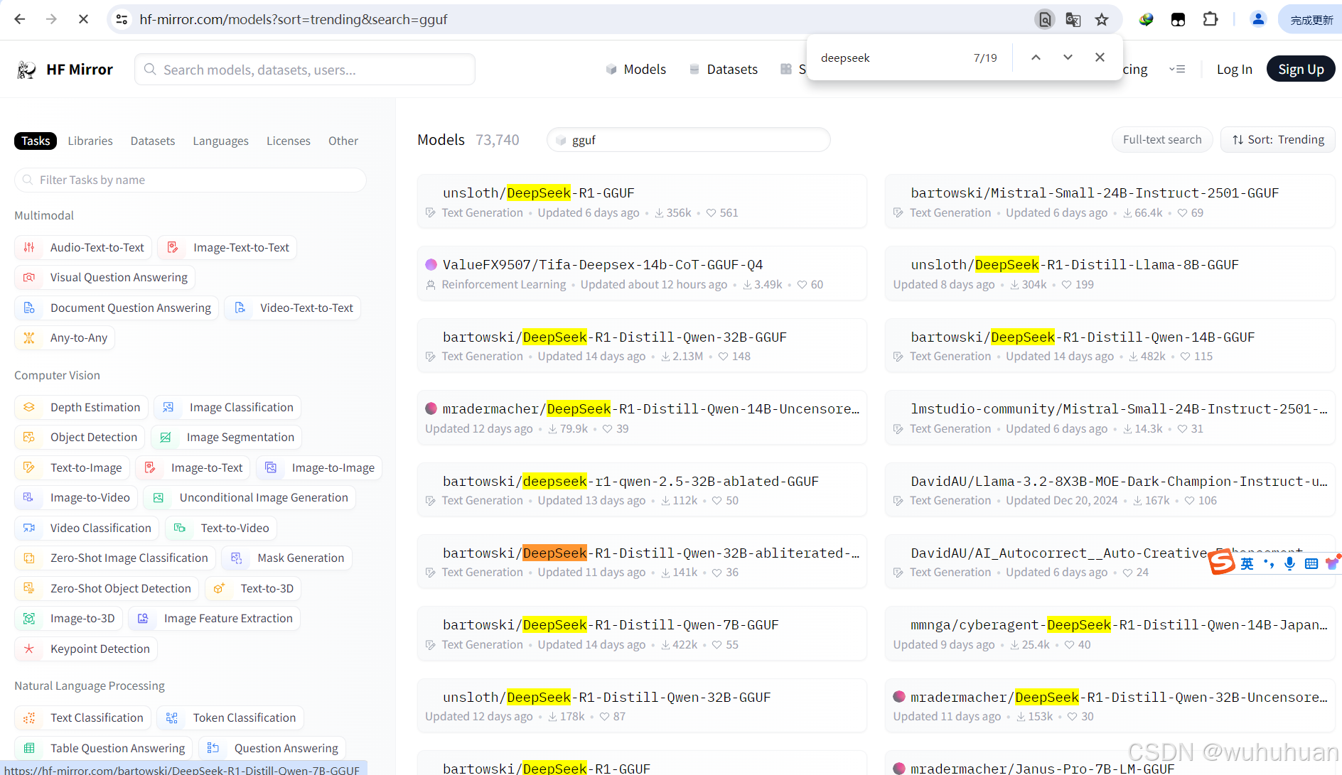Screen dimensions: 1342x775
Task: Open Datasets in top navigation
Action: (x=724, y=69)
